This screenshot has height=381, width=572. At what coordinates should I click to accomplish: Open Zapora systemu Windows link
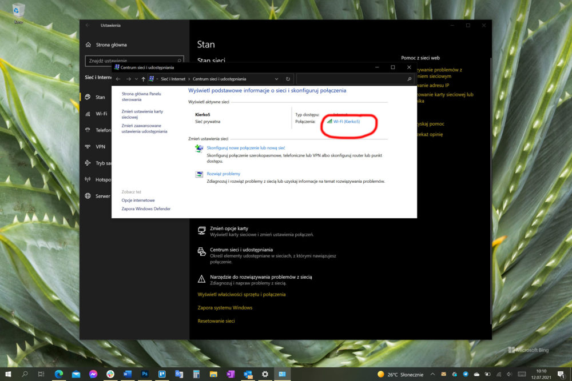(225, 308)
